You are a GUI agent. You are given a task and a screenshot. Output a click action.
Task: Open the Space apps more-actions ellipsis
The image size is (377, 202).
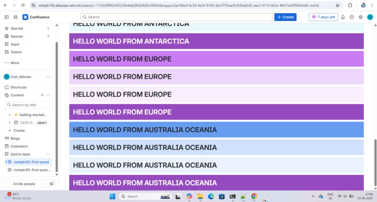click(48, 154)
